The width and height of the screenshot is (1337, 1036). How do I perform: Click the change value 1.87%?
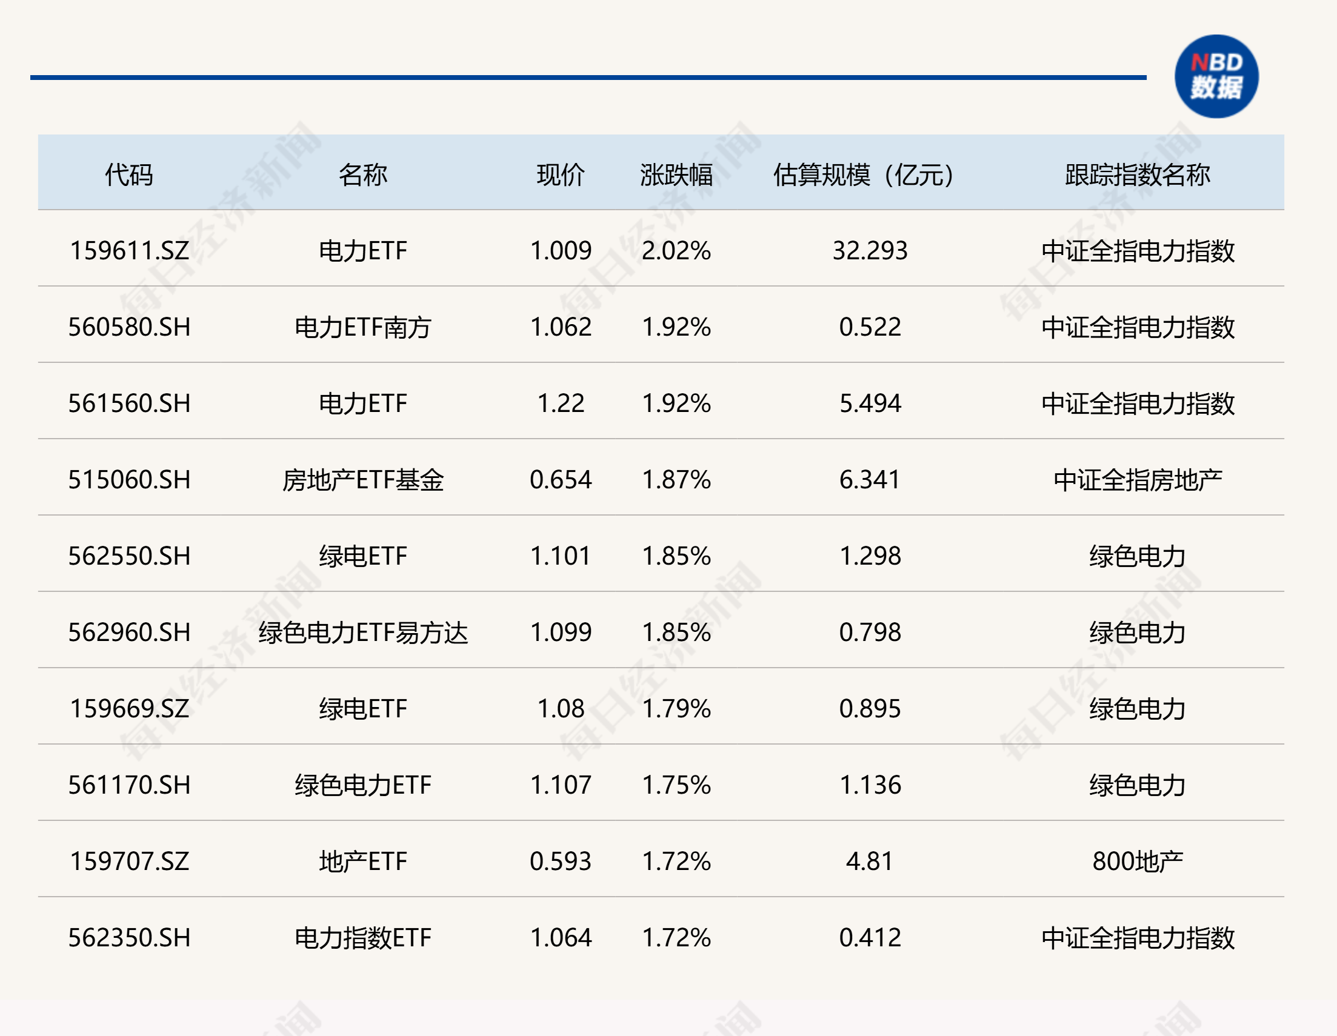point(676,479)
